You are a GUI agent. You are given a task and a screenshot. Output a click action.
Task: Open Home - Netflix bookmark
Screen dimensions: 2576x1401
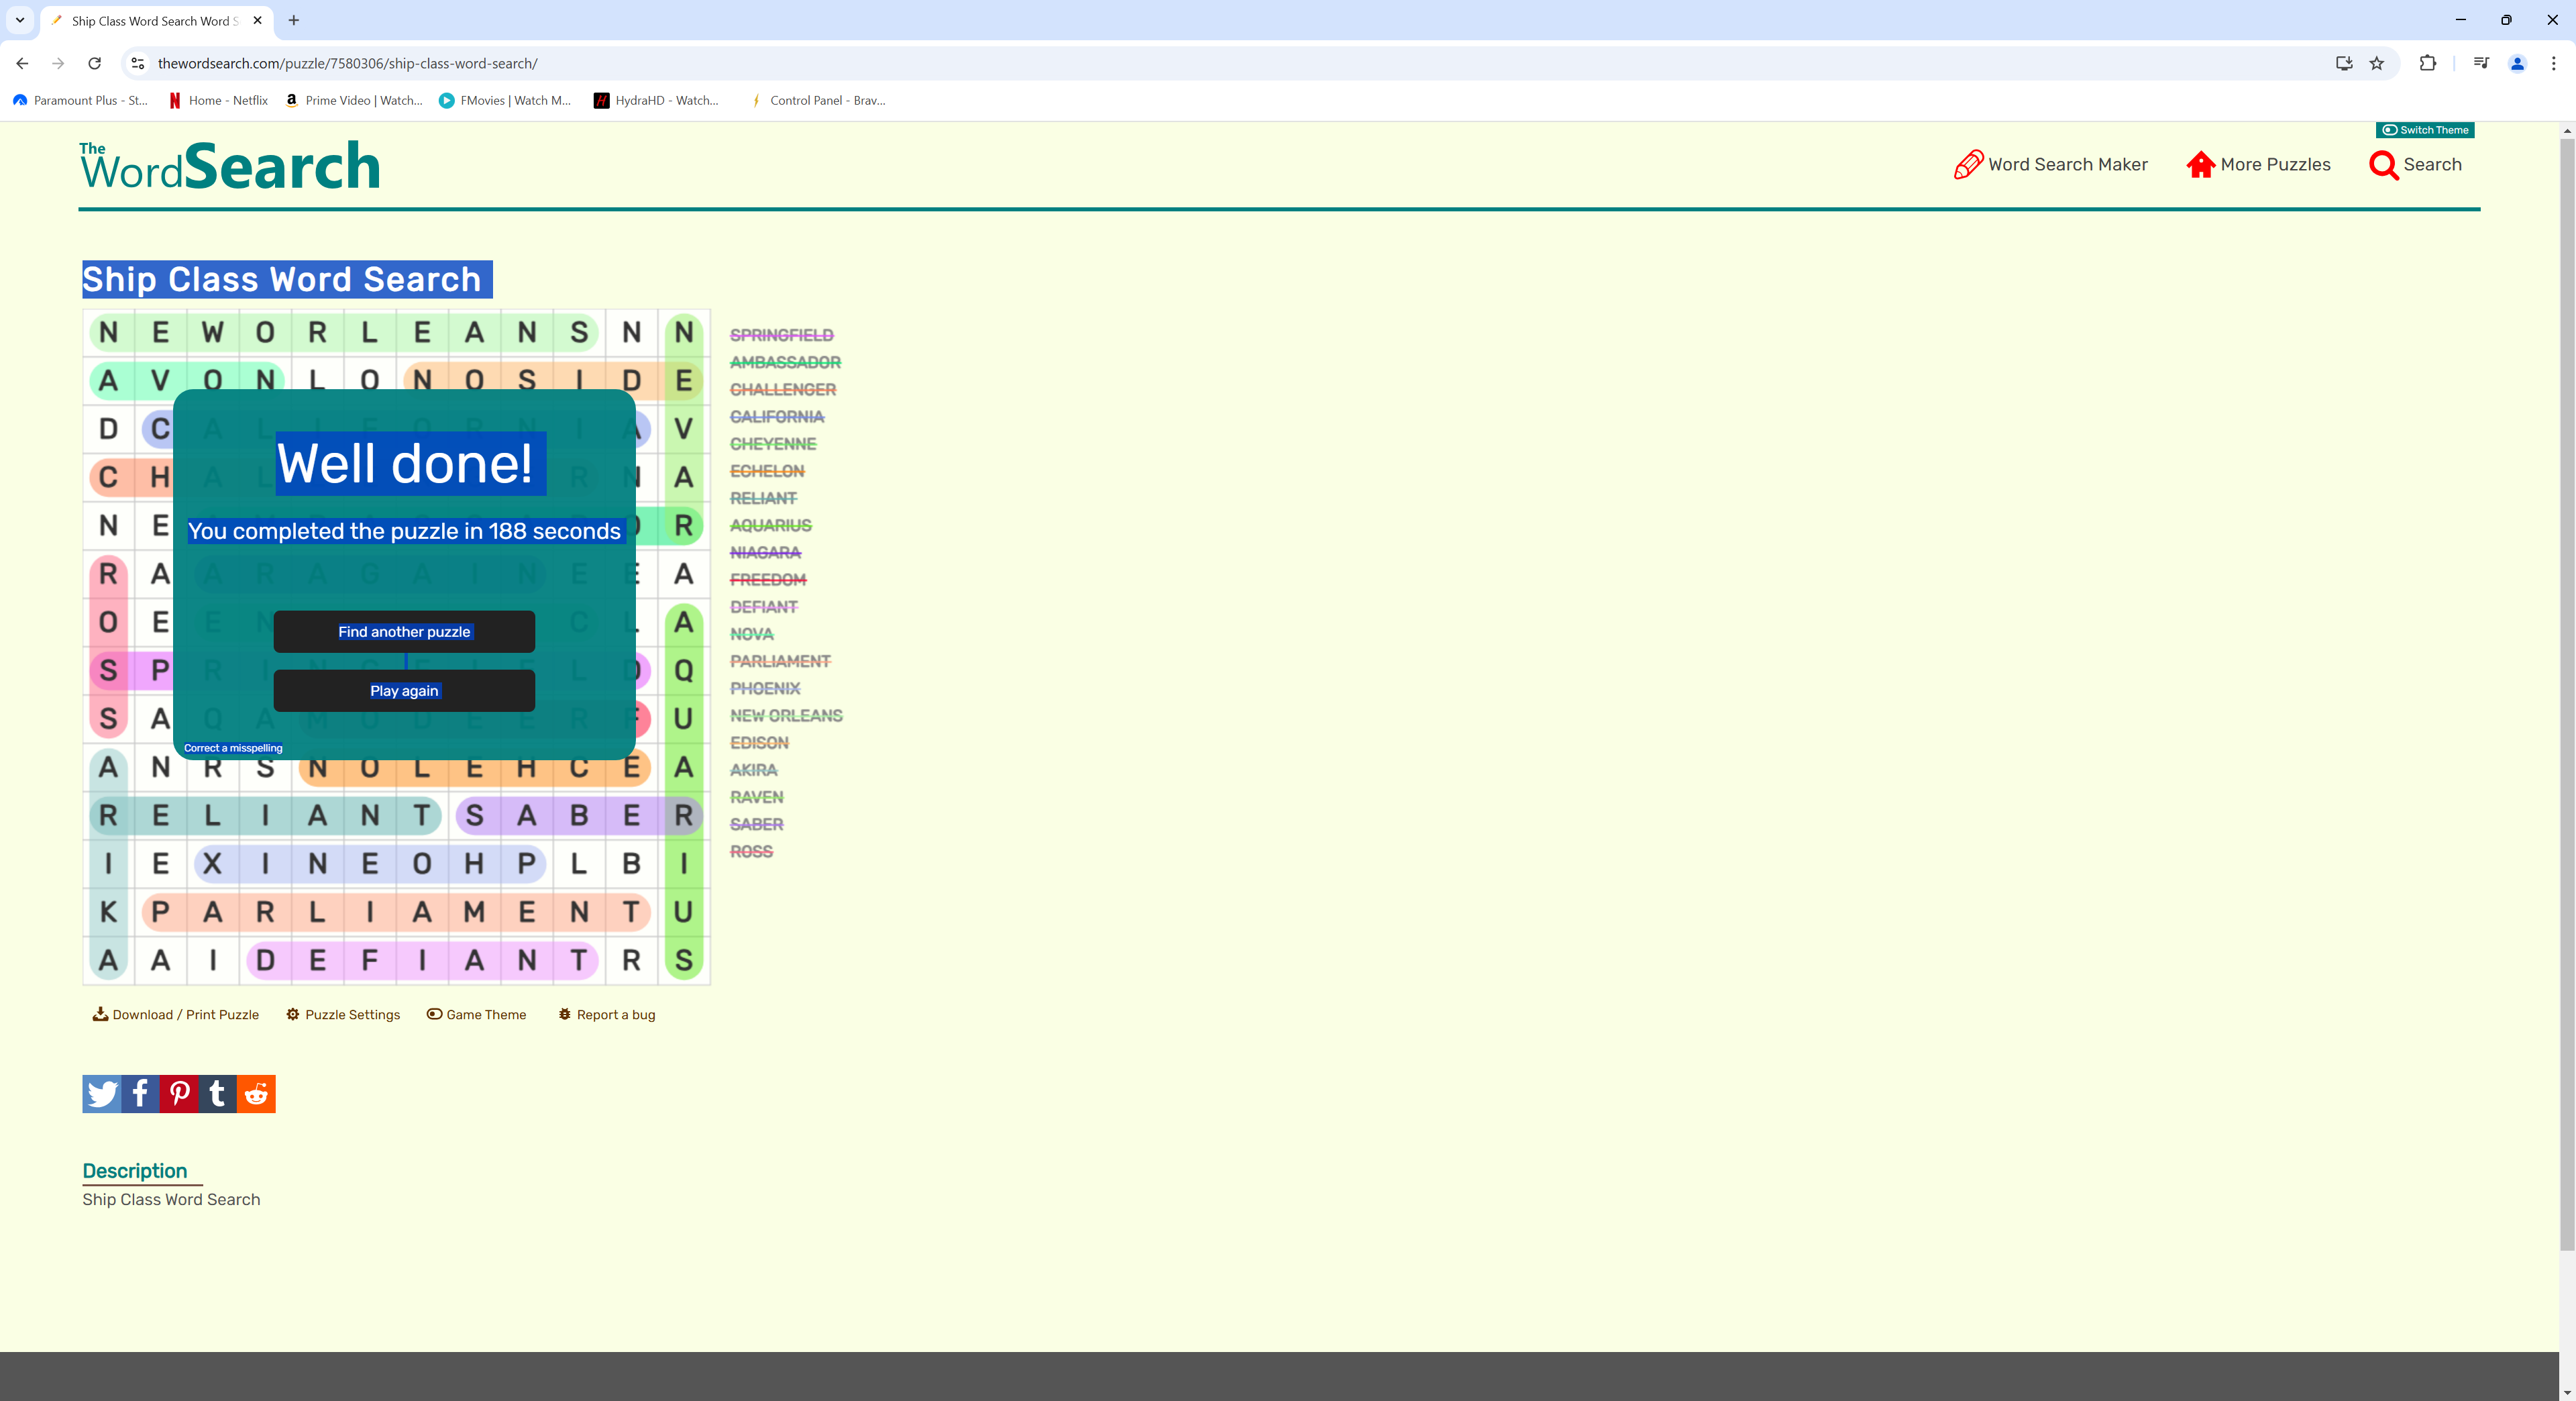(218, 100)
